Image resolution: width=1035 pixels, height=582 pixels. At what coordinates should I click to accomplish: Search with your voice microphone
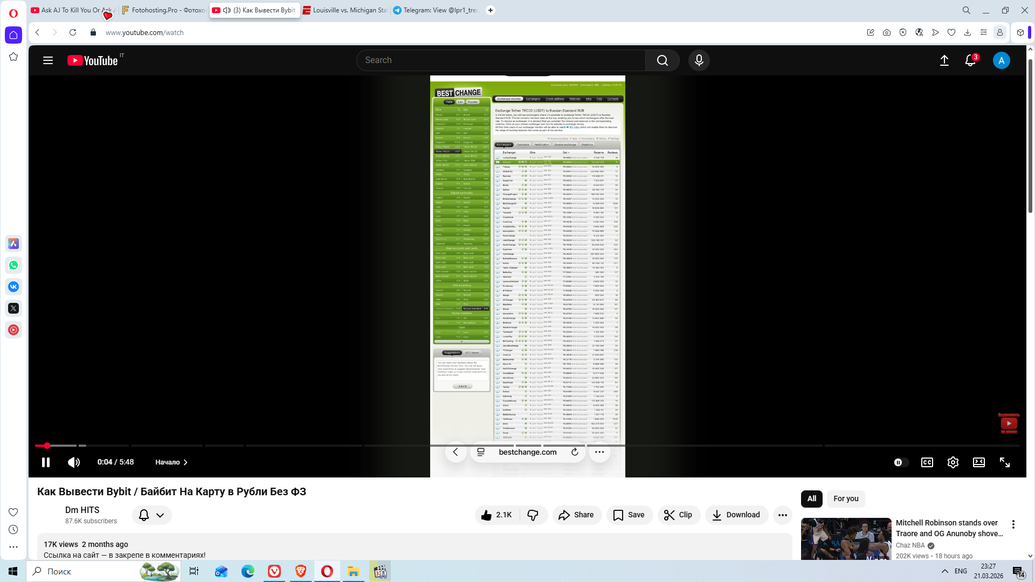coord(699,60)
